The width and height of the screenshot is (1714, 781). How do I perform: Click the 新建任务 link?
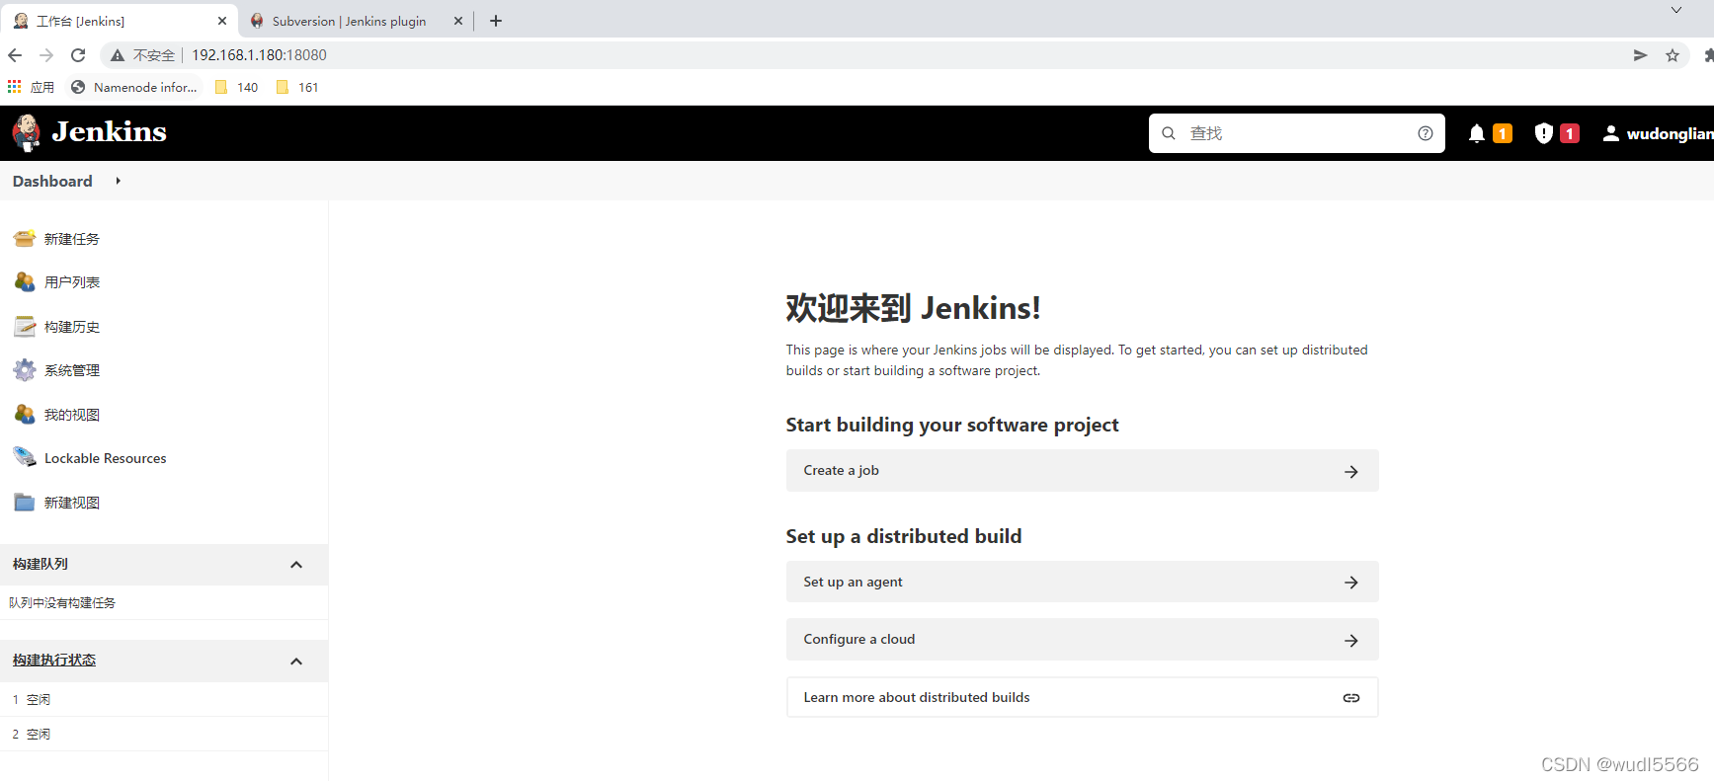pos(72,239)
